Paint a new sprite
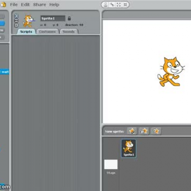 point(132,131)
